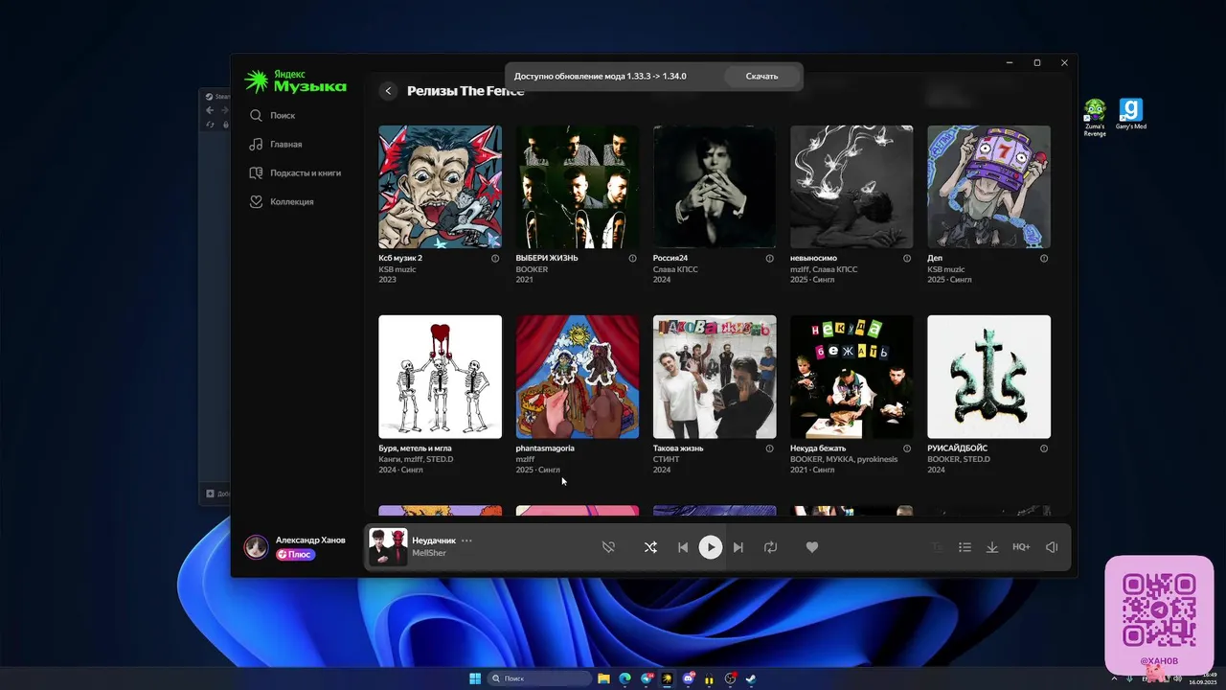This screenshot has height=690, width=1226.
Task: Open Подкасты и книги section
Action: (x=295, y=172)
